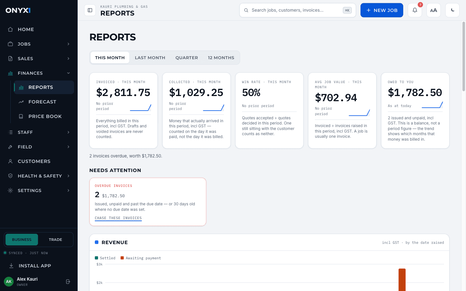Screen dimensions: 466x291
Task: Click the Sales document icon
Action: click(x=10, y=59)
